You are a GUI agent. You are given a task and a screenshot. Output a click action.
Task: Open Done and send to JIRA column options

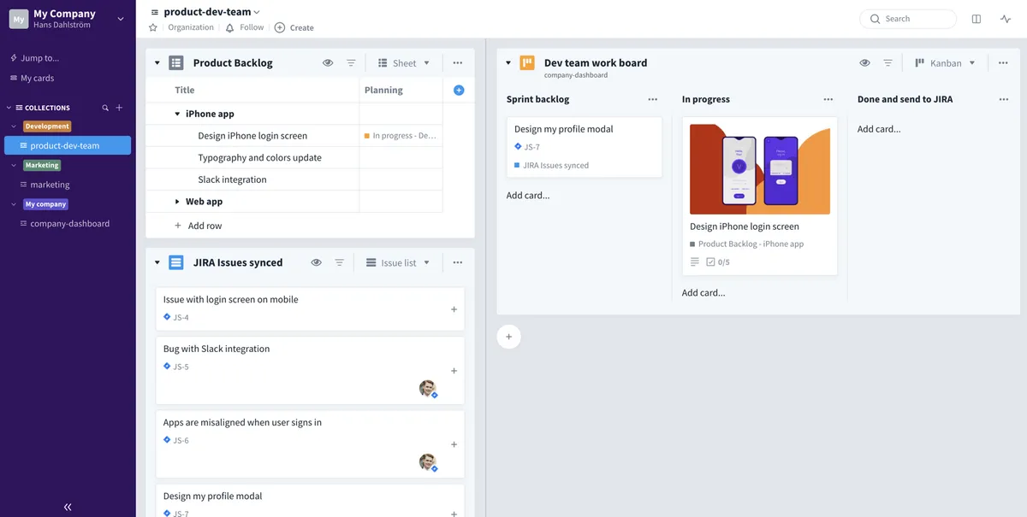coord(1004,99)
